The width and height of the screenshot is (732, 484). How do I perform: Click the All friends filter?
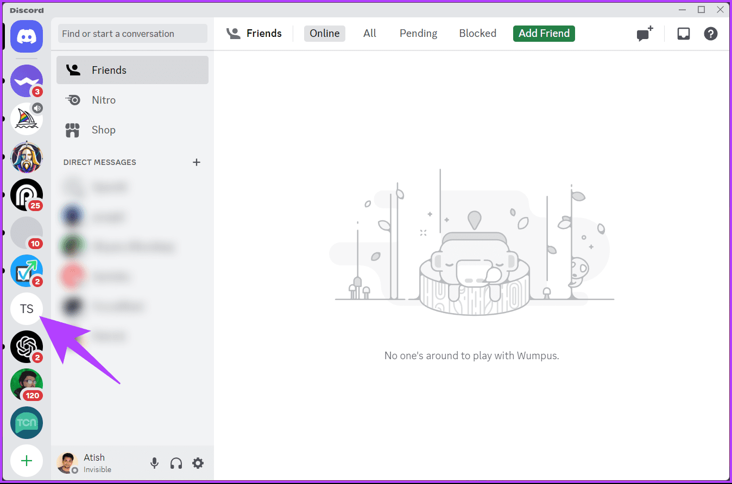(369, 33)
